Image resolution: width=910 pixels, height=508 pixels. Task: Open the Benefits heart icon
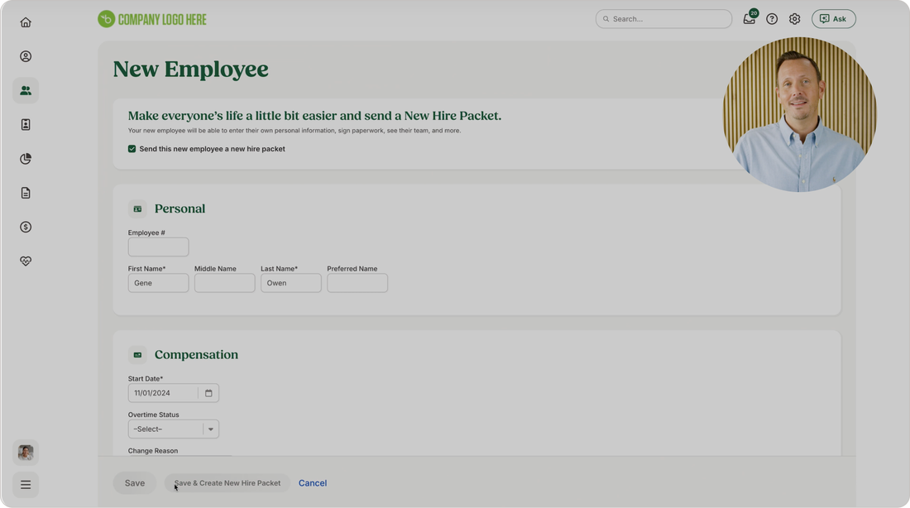26,261
